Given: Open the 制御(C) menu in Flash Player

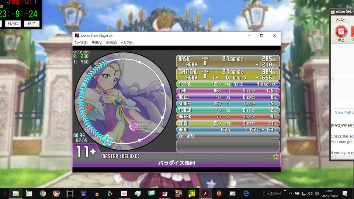Looking at the screenshot, I should (x=111, y=43).
